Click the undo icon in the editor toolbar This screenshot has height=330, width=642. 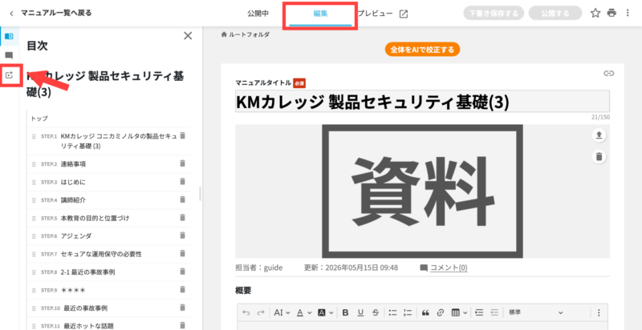point(246,313)
